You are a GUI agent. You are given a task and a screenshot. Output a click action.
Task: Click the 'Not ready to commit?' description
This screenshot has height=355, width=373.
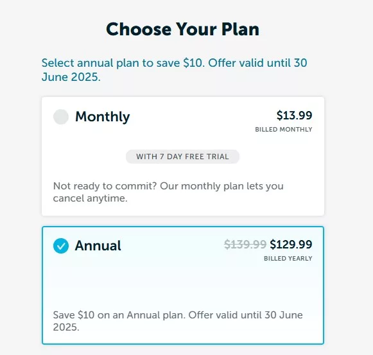[x=168, y=192]
